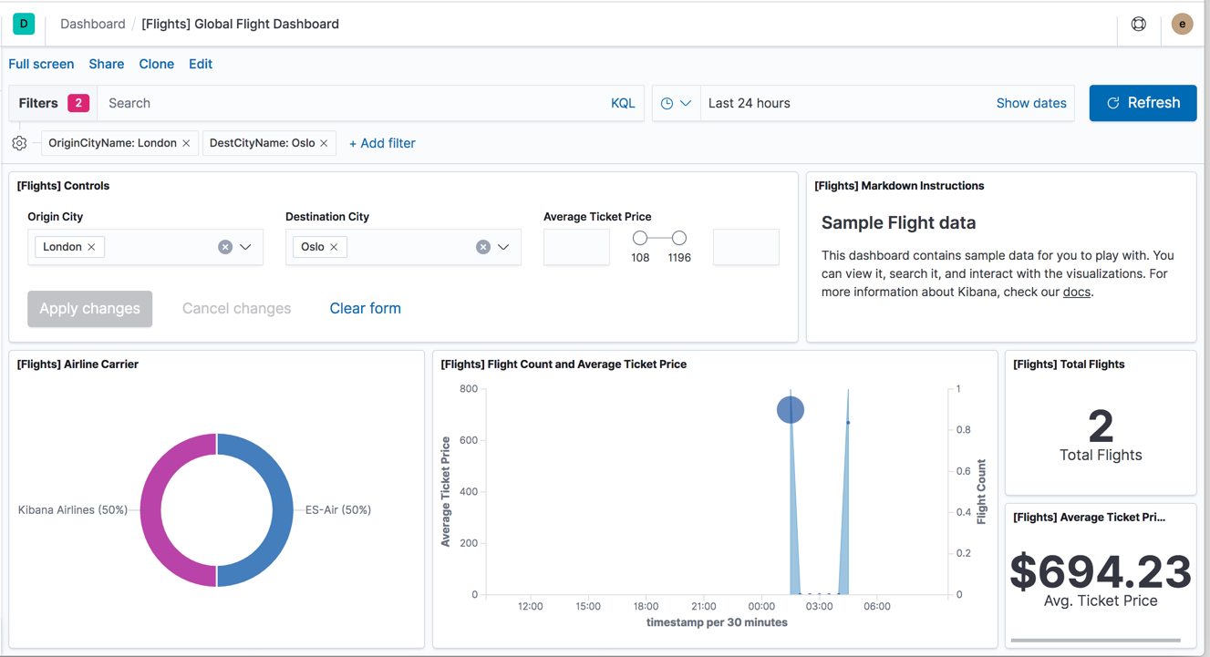Click the Clear form link

tap(365, 308)
